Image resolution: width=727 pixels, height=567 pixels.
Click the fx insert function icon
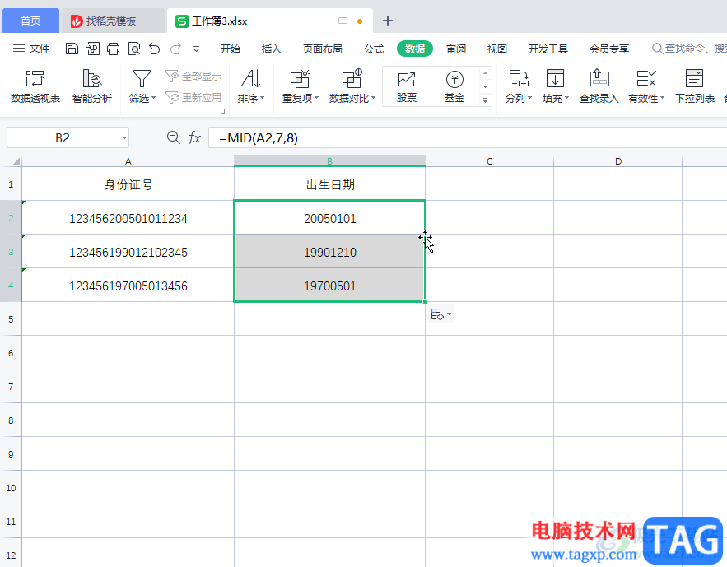(x=194, y=137)
